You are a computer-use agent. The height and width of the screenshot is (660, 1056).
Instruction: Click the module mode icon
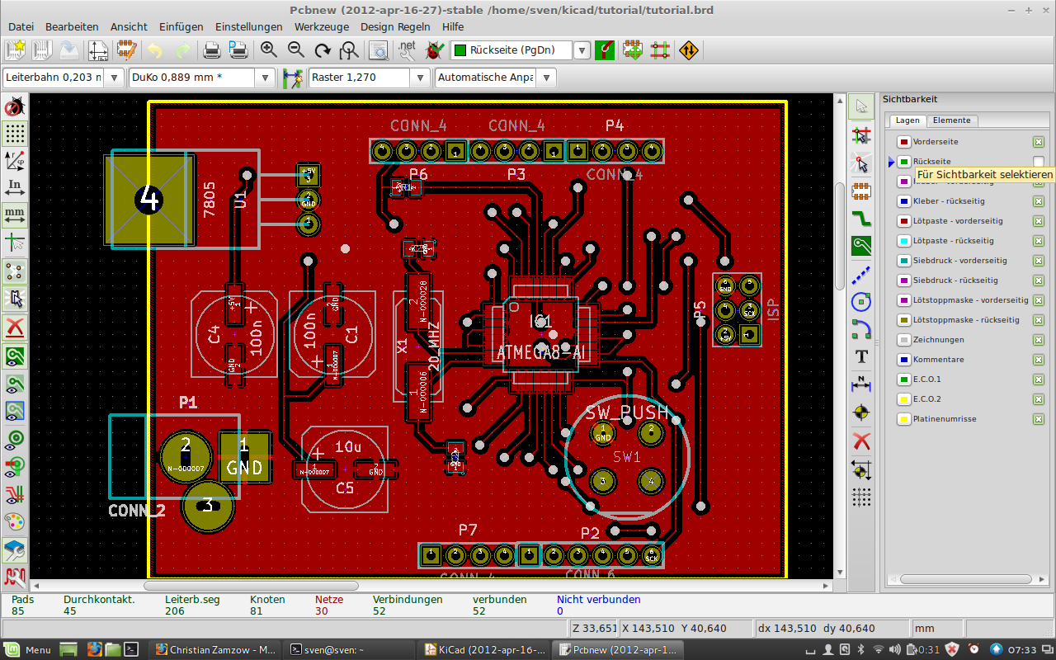(633, 50)
